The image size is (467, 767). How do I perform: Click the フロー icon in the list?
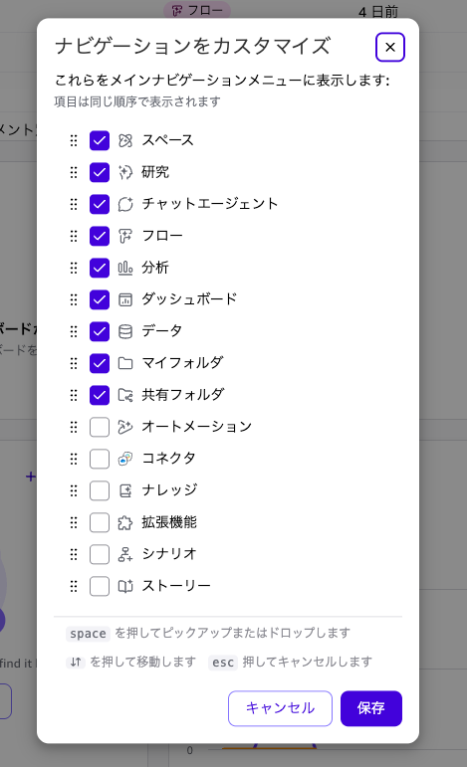click(x=125, y=236)
